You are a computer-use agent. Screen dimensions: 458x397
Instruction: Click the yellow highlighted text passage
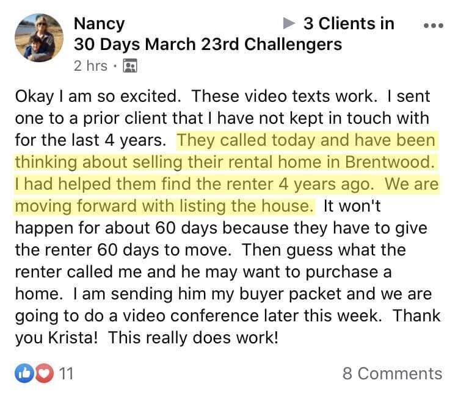(227, 173)
